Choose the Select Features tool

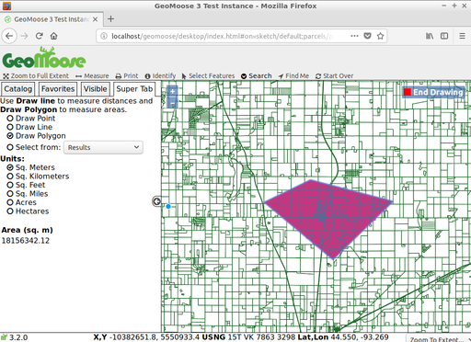point(208,75)
